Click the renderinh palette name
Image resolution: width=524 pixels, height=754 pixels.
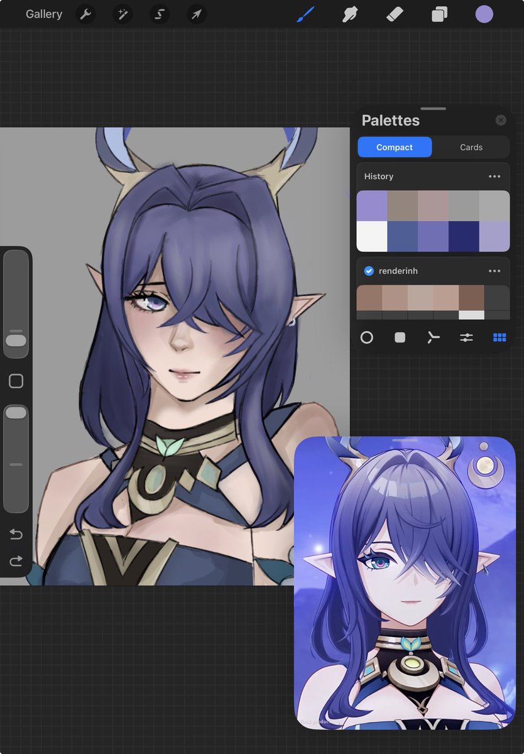398,271
